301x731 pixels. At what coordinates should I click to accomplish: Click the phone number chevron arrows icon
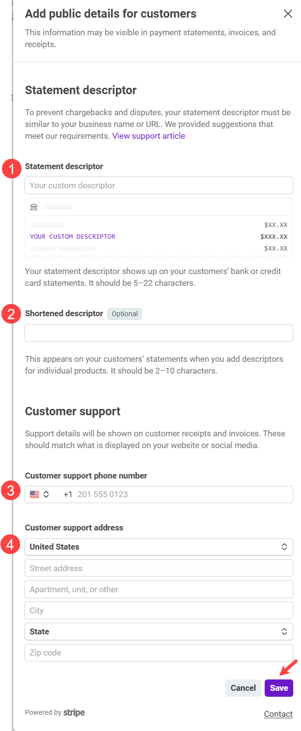point(46,494)
